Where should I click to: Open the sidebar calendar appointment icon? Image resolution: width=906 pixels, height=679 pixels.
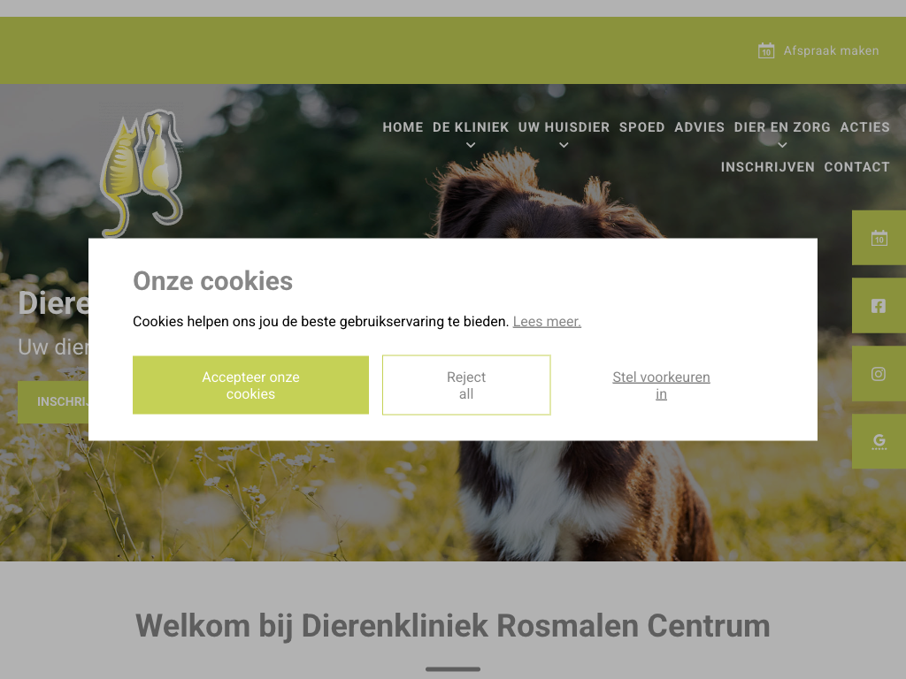point(879,238)
